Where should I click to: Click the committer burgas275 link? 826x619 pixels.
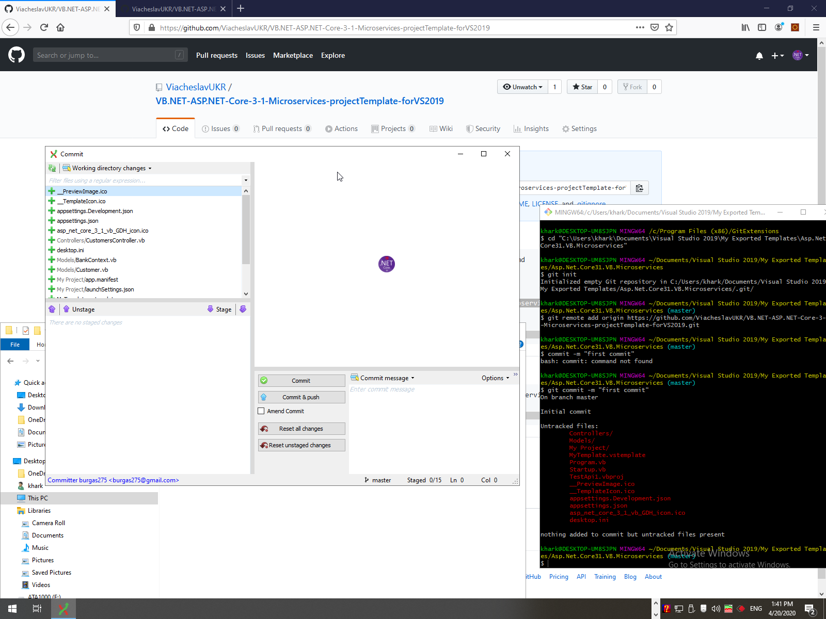[114, 480]
